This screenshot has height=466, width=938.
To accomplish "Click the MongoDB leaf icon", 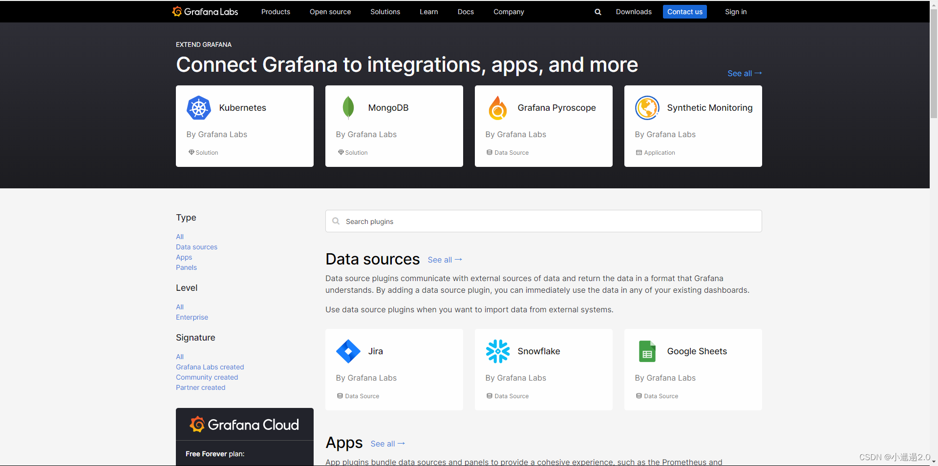I will point(348,108).
